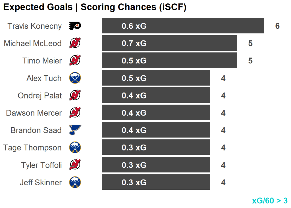Click the Sabres logo beside Tage Thompson
This screenshot has width=291, height=208.
75,148
